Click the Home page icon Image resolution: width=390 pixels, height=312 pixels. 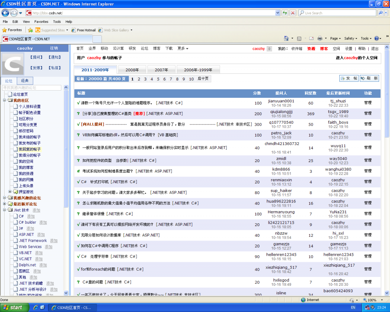click(286, 38)
